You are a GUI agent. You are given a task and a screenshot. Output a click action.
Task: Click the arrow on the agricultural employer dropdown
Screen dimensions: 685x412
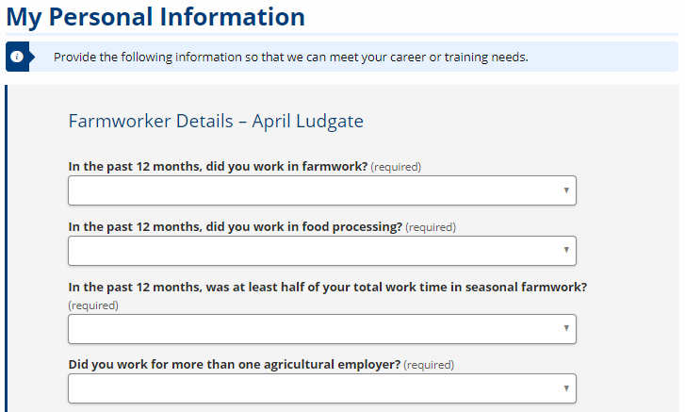pos(566,388)
